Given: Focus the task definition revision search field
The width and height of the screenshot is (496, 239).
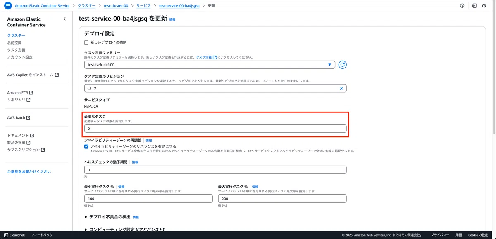Looking at the screenshot, I should (x=215, y=88).
